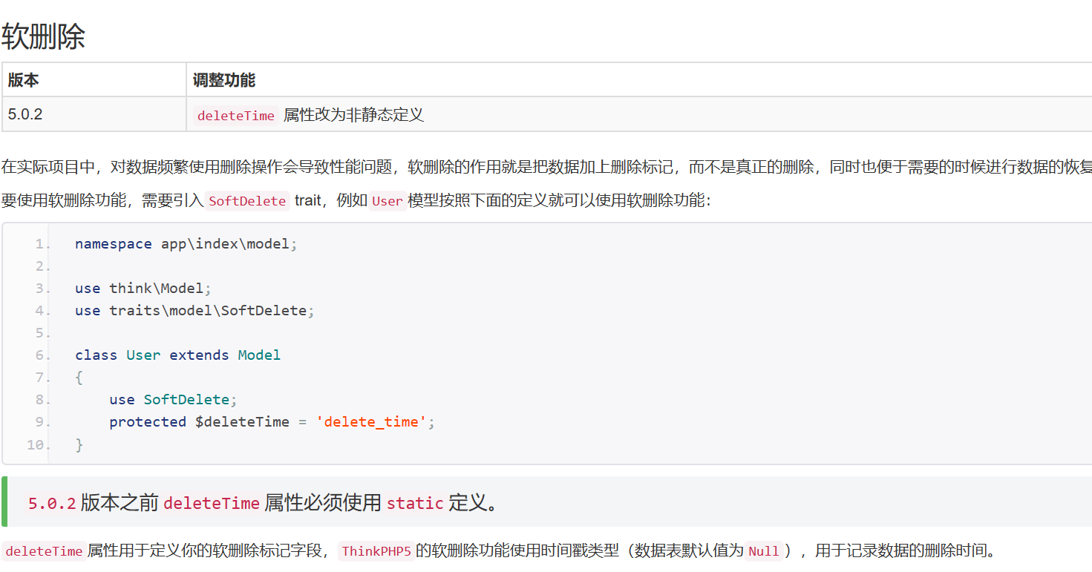
Task: Click the use traits\model\SoftDelete statement
Action: [193, 310]
